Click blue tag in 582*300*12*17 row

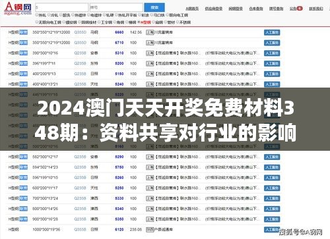tap(24, 157)
